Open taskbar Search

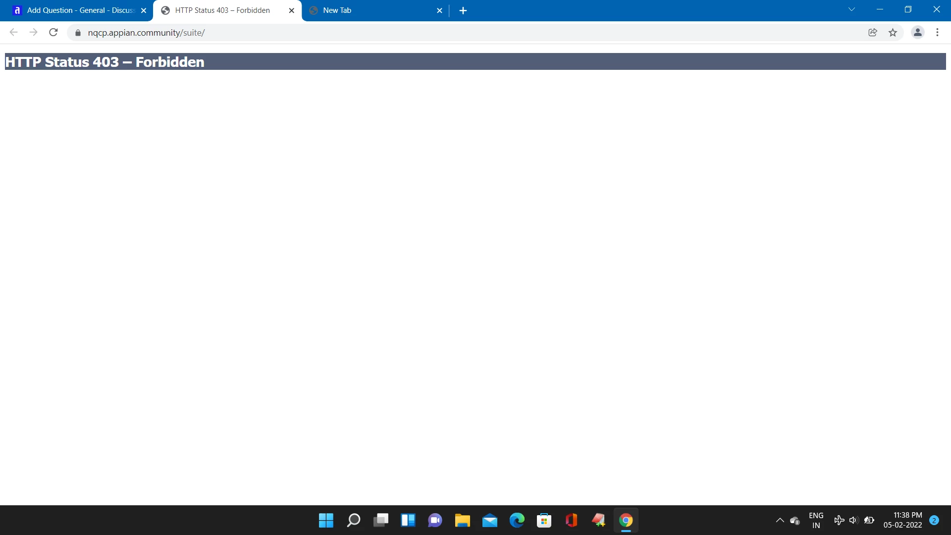click(x=353, y=520)
